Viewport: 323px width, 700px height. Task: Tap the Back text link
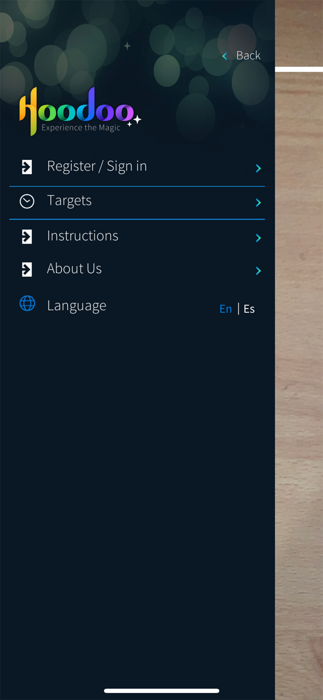point(248,56)
